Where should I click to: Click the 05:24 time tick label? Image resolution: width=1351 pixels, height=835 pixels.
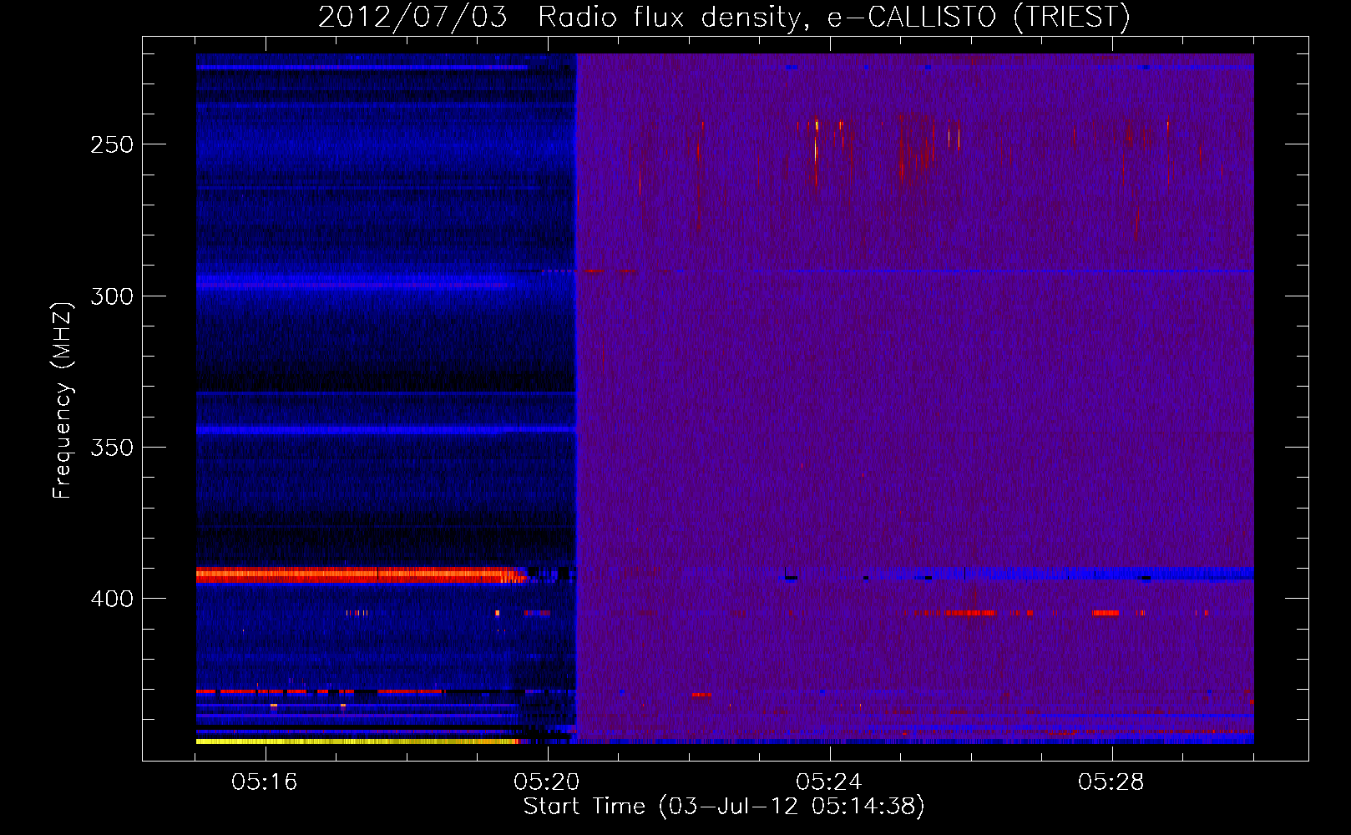click(829, 782)
